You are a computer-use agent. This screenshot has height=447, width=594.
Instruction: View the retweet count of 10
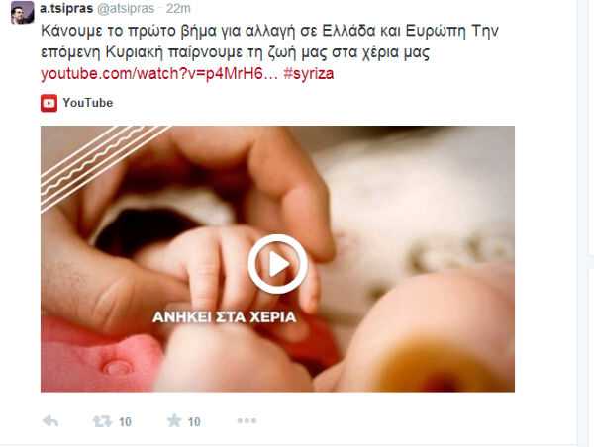[x=125, y=422]
